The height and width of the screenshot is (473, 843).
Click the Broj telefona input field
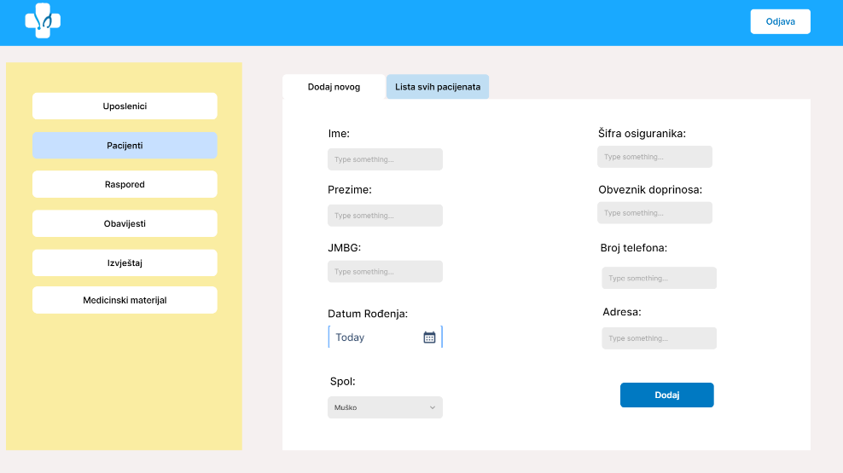[x=659, y=278]
